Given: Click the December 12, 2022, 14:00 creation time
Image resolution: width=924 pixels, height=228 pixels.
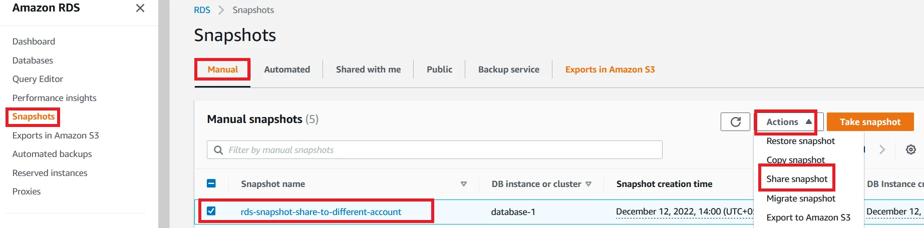Looking at the screenshot, I should pos(684,212).
